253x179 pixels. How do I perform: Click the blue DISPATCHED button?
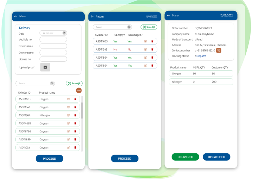[x=216, y=157]
